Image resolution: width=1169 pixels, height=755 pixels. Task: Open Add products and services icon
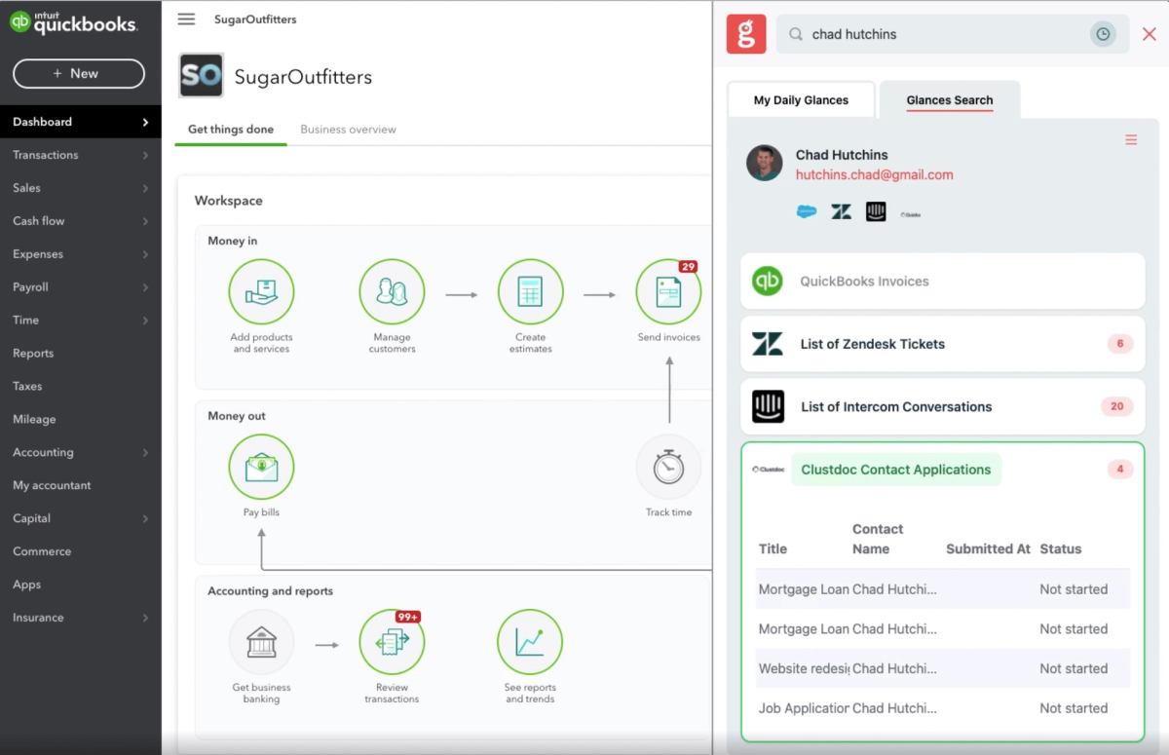pos(261,291)
